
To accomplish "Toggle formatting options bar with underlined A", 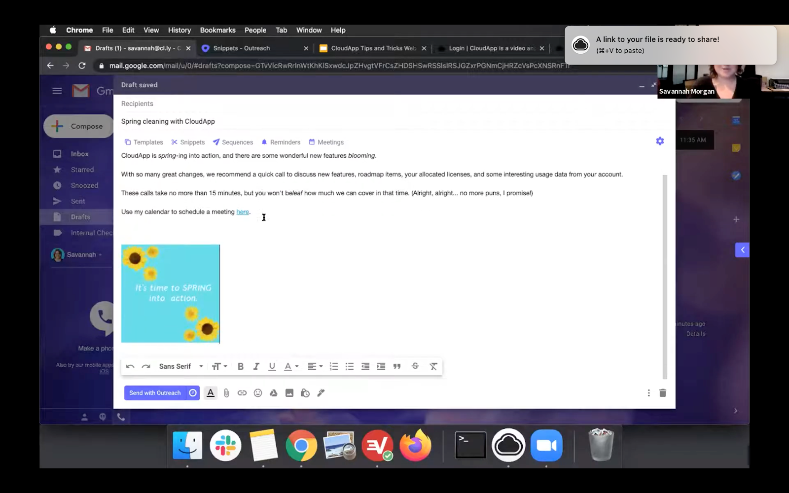I will pos(211,393).
